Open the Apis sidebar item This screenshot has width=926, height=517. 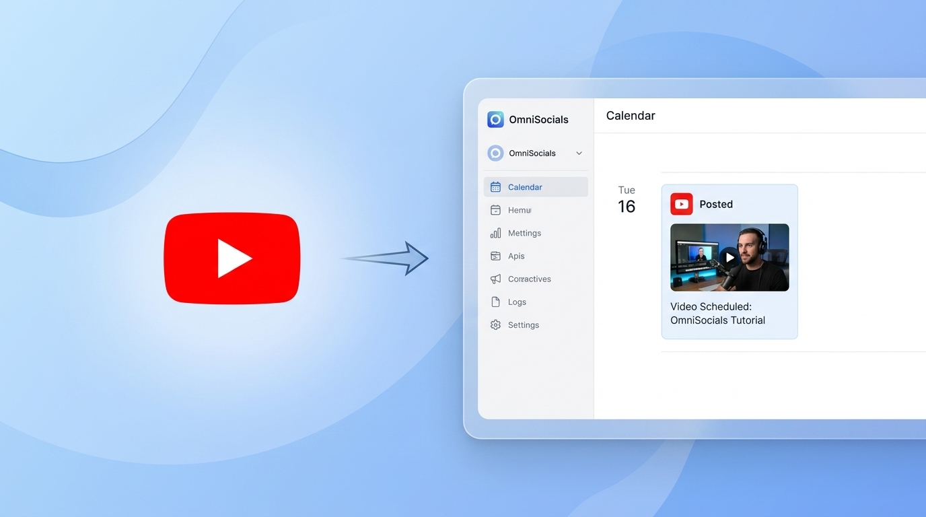coord(536,256)
